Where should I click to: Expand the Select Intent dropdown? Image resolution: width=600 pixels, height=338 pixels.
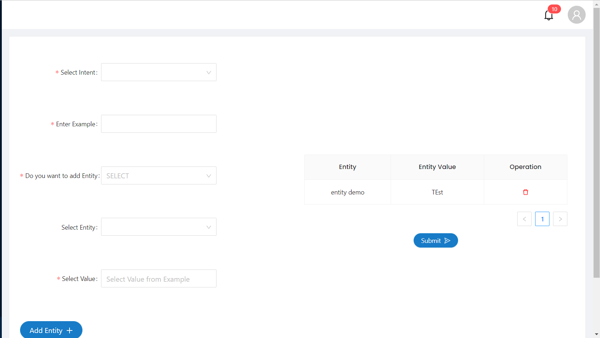click(159, 72)
